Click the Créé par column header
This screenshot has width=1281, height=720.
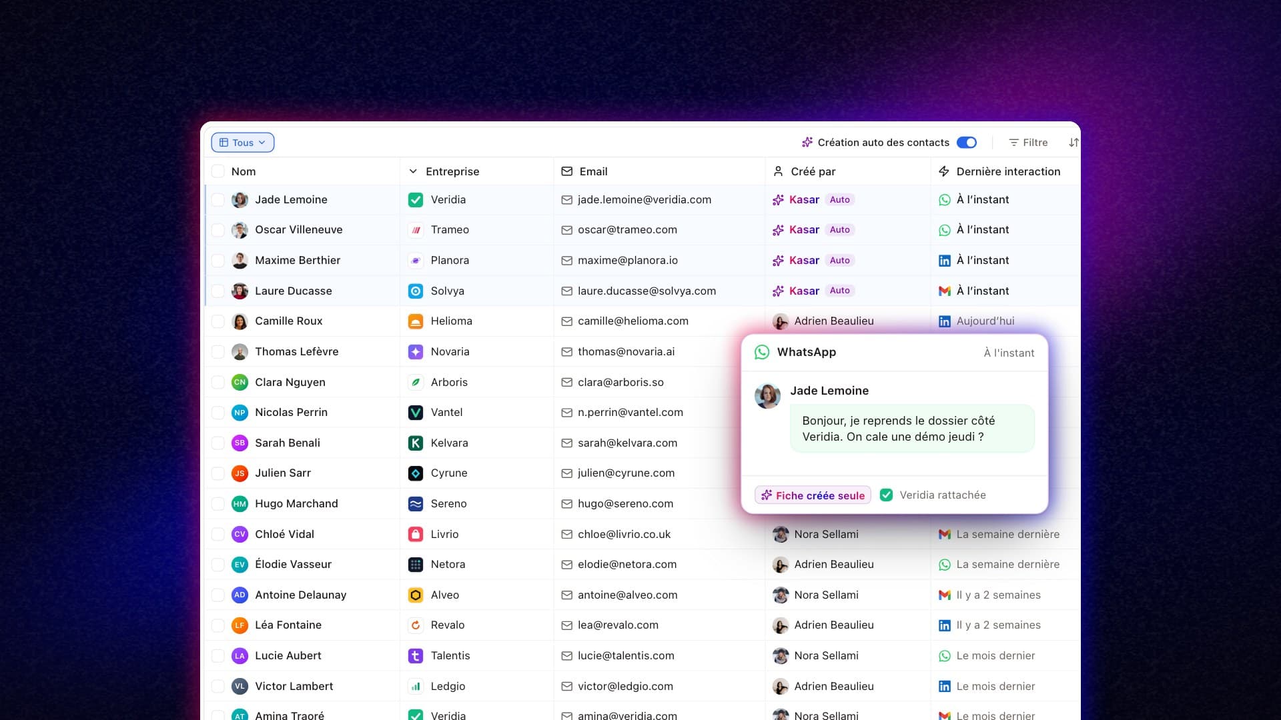(804, 171)
